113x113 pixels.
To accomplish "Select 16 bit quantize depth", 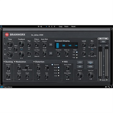I will pos(59,70).
